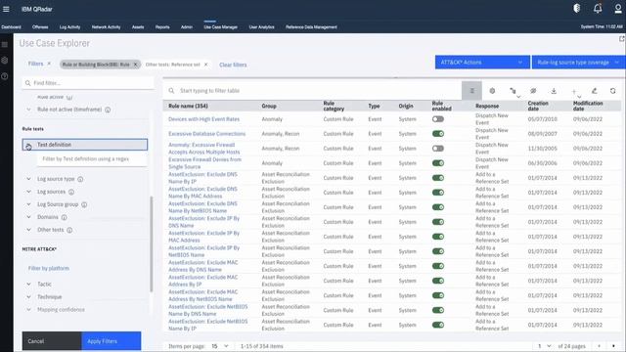Click the rule dependency flow icon
This screenshot has height=352, width=626.
tap(513, 91)
